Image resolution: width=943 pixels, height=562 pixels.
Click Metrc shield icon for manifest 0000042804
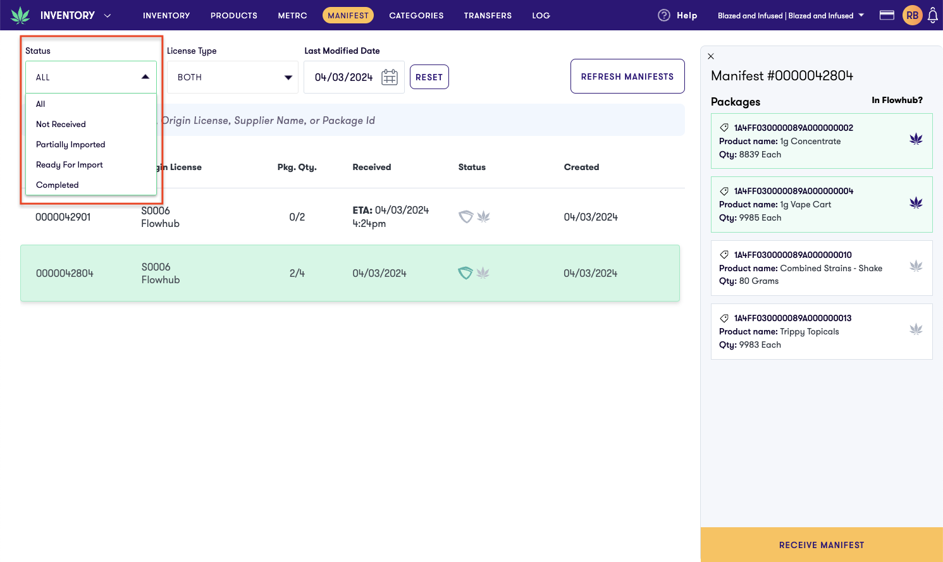tap(465, 273)
